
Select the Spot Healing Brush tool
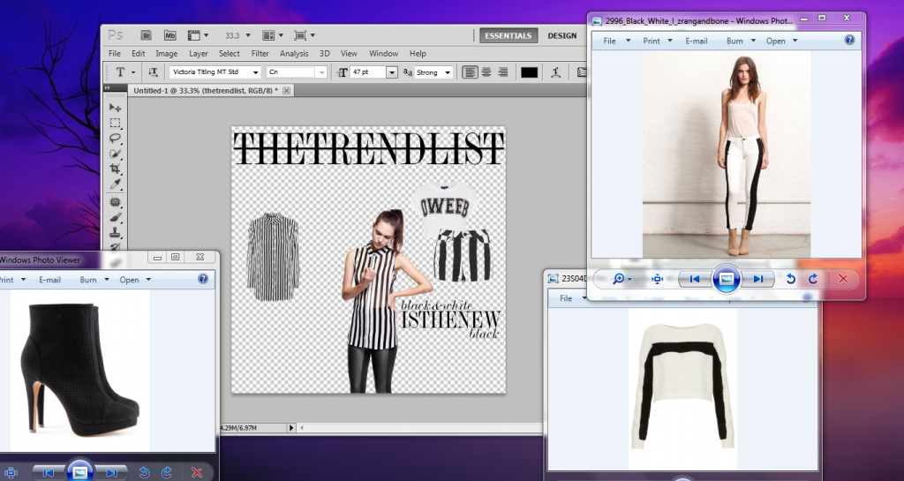click(x=116, y=202)
